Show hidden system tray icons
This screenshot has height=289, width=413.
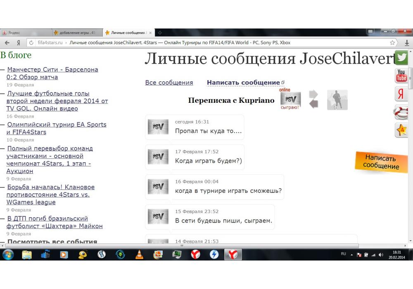tap(352, 254)
